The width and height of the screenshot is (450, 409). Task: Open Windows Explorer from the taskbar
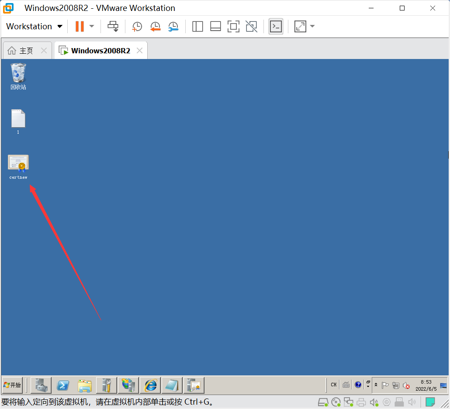tap(85, 385)
